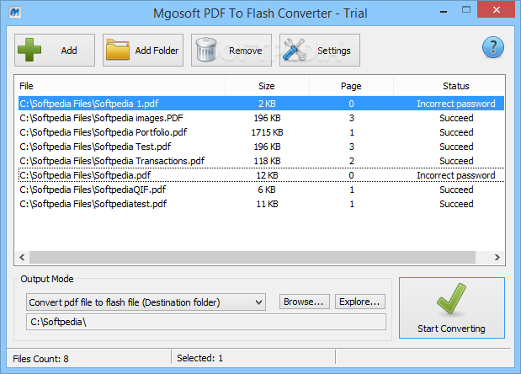The image size is (521, 374).
Task: Close the Mgosoft converter window
Action: (497, 9)
